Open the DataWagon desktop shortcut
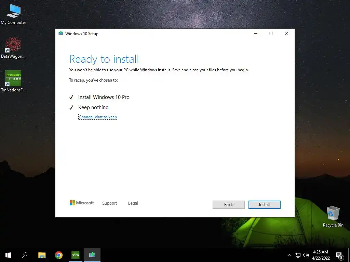This screenshot has height=262, width=350. point(13,47)
